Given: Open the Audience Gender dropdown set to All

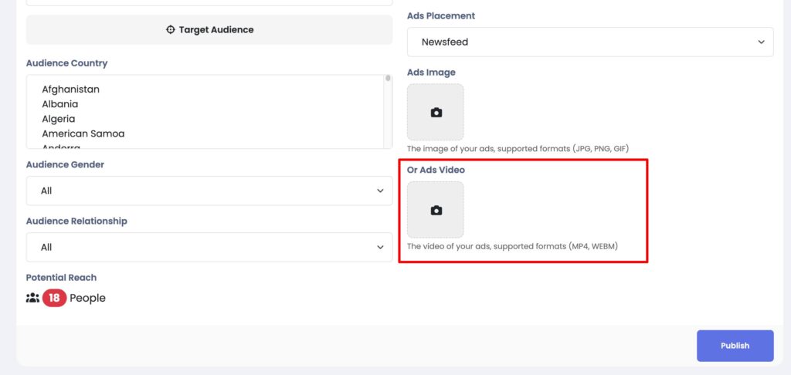Looking at the screenshot, I should click(209, 191).
